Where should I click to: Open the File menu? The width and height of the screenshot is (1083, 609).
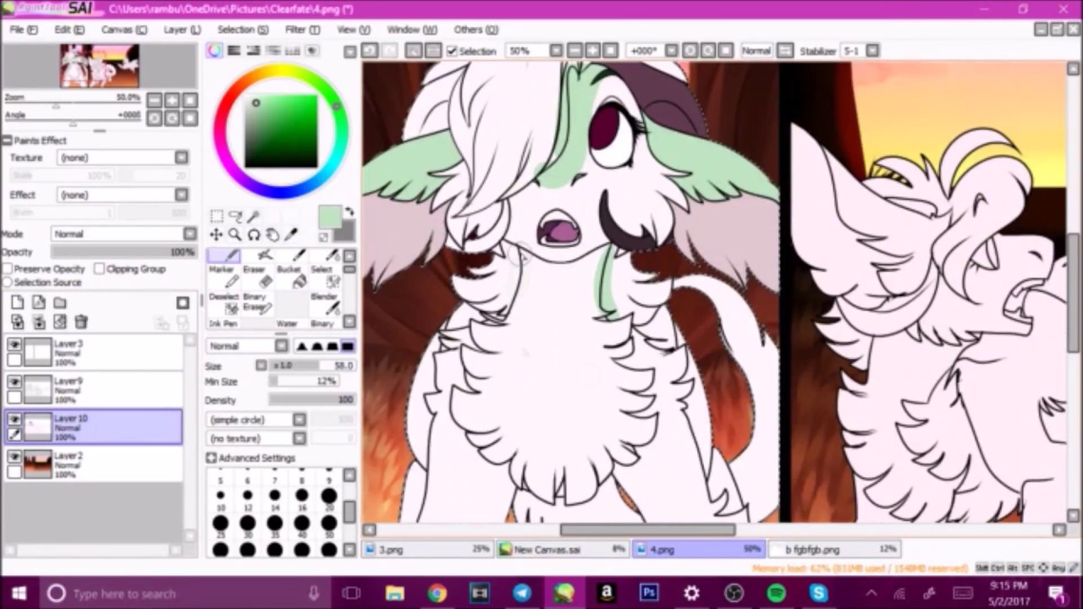pos(24,30)
